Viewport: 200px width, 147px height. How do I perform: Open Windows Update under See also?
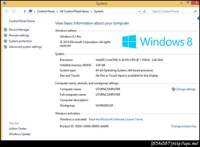pyautogui.click(x=20, y=134)
